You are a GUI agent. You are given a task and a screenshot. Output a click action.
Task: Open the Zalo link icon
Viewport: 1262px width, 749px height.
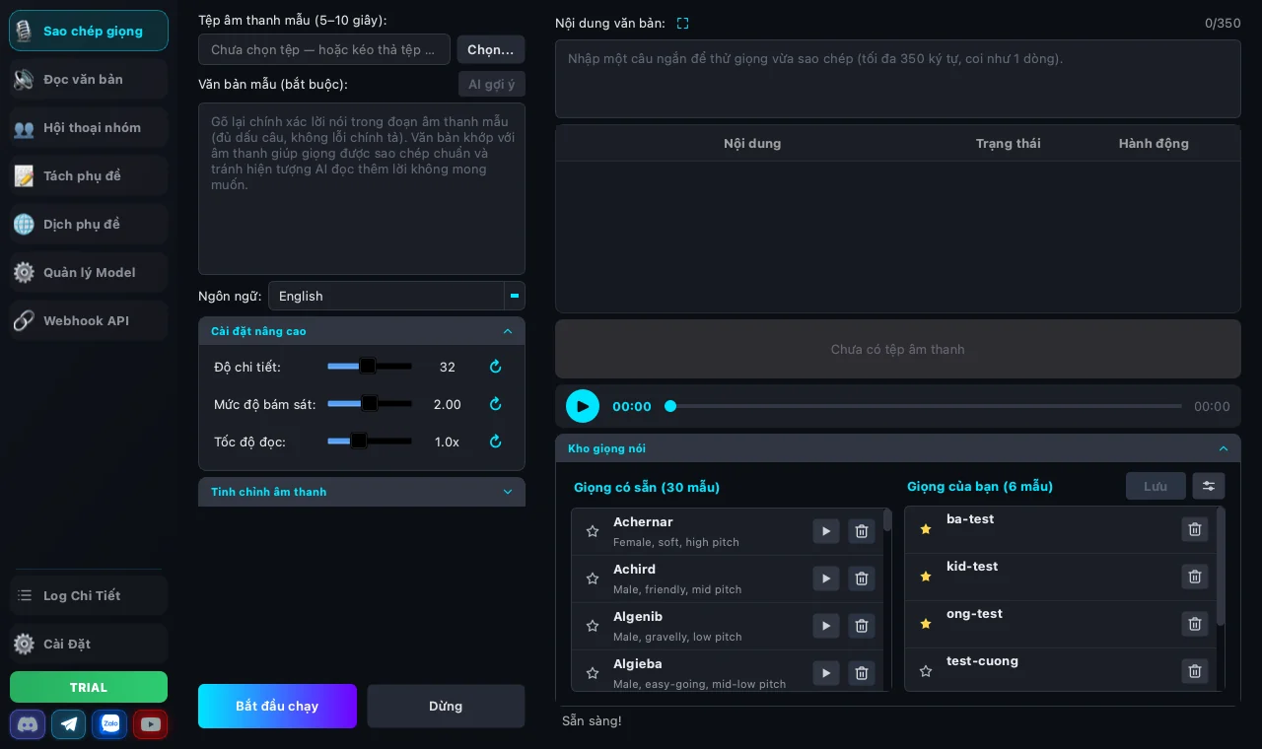(x=109, y=724)
